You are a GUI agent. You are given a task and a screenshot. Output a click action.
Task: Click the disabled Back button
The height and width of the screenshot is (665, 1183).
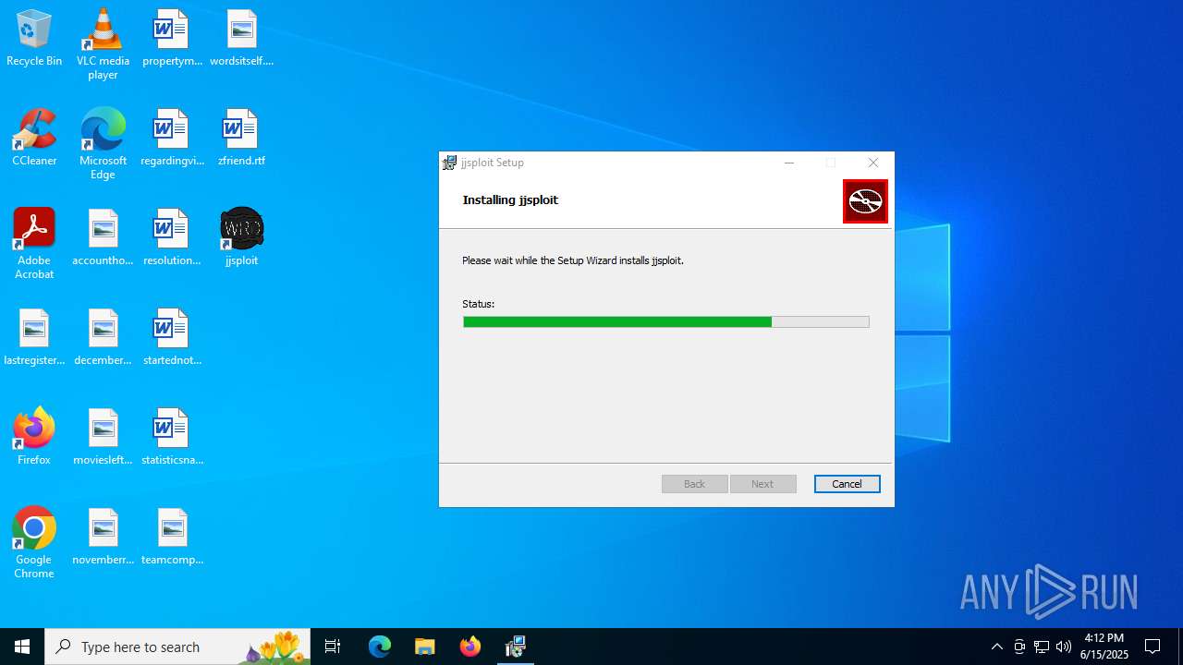[x=694, y=484]
